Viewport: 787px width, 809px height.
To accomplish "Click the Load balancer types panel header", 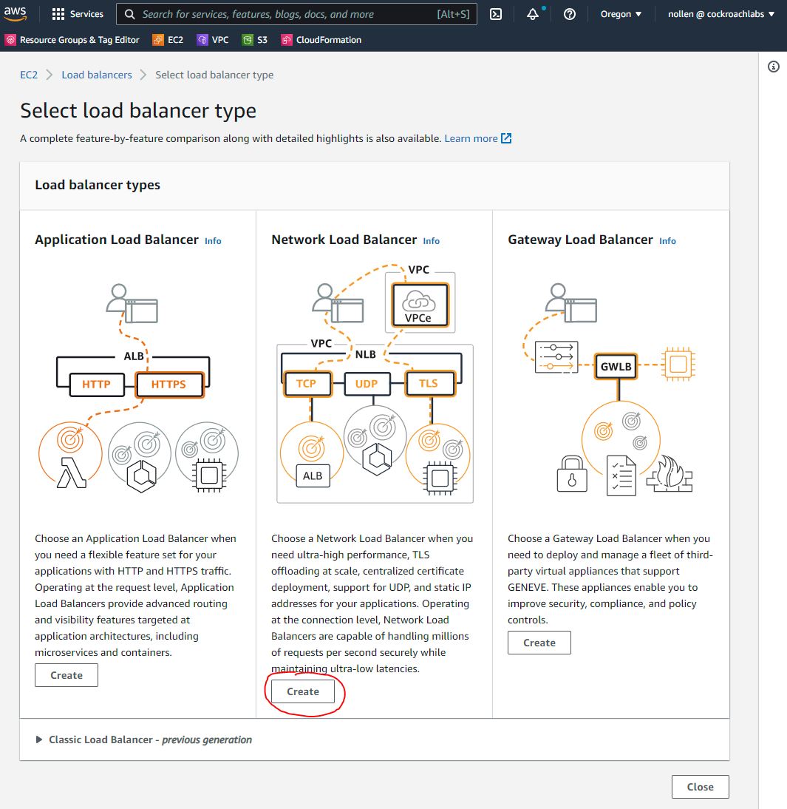I will [x=375, y=185].
